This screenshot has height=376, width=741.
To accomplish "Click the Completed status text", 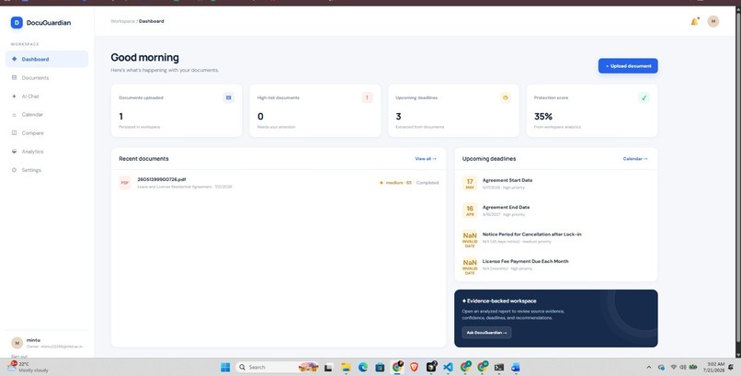I will (x=427, y=183).
